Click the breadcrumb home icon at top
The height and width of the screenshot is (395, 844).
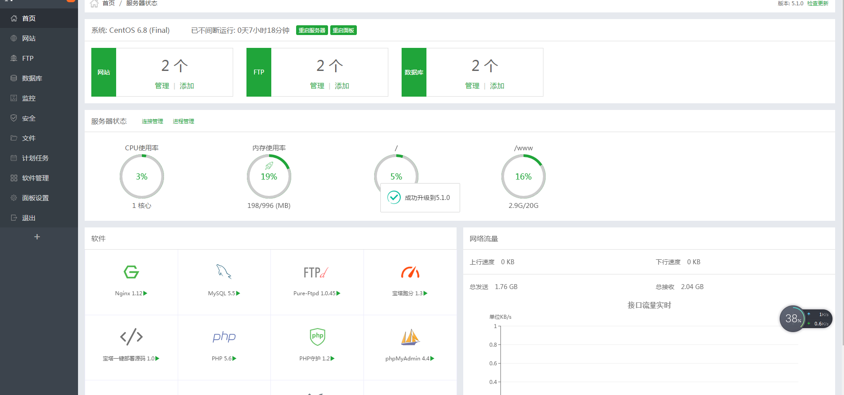tap(94, 4)
